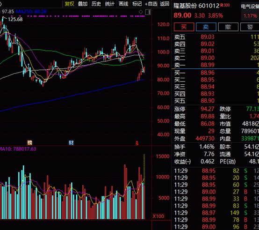This screenshot has width=259, height=230.
Task: Click the red S signal marker
Action: tap(137, 143)
